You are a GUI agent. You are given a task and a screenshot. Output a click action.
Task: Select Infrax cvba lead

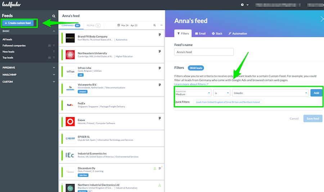pyautogui.click(x=112, y=72)
